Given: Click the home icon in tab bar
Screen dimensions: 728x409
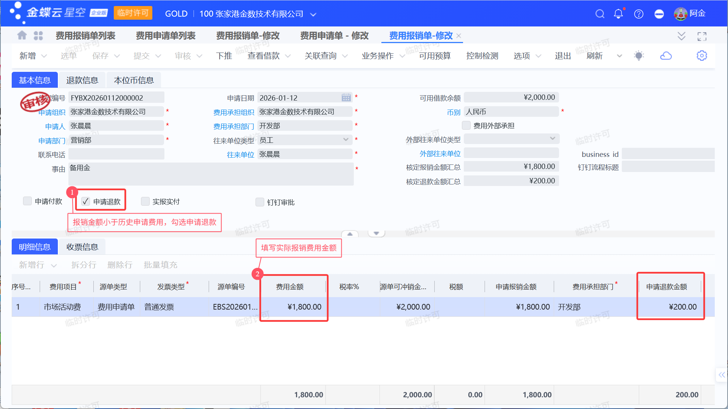Looking at the screenshot, I should tap(22, 36).
